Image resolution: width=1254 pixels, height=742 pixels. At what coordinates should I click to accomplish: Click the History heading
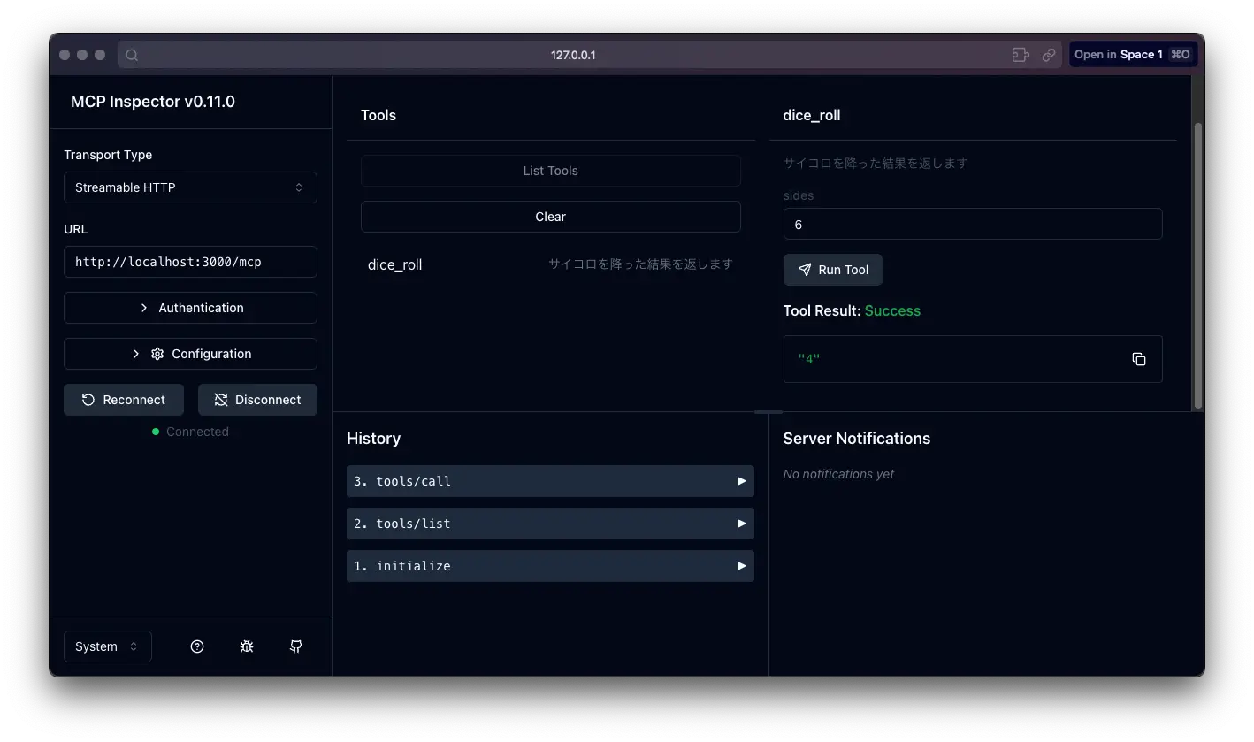373,439
